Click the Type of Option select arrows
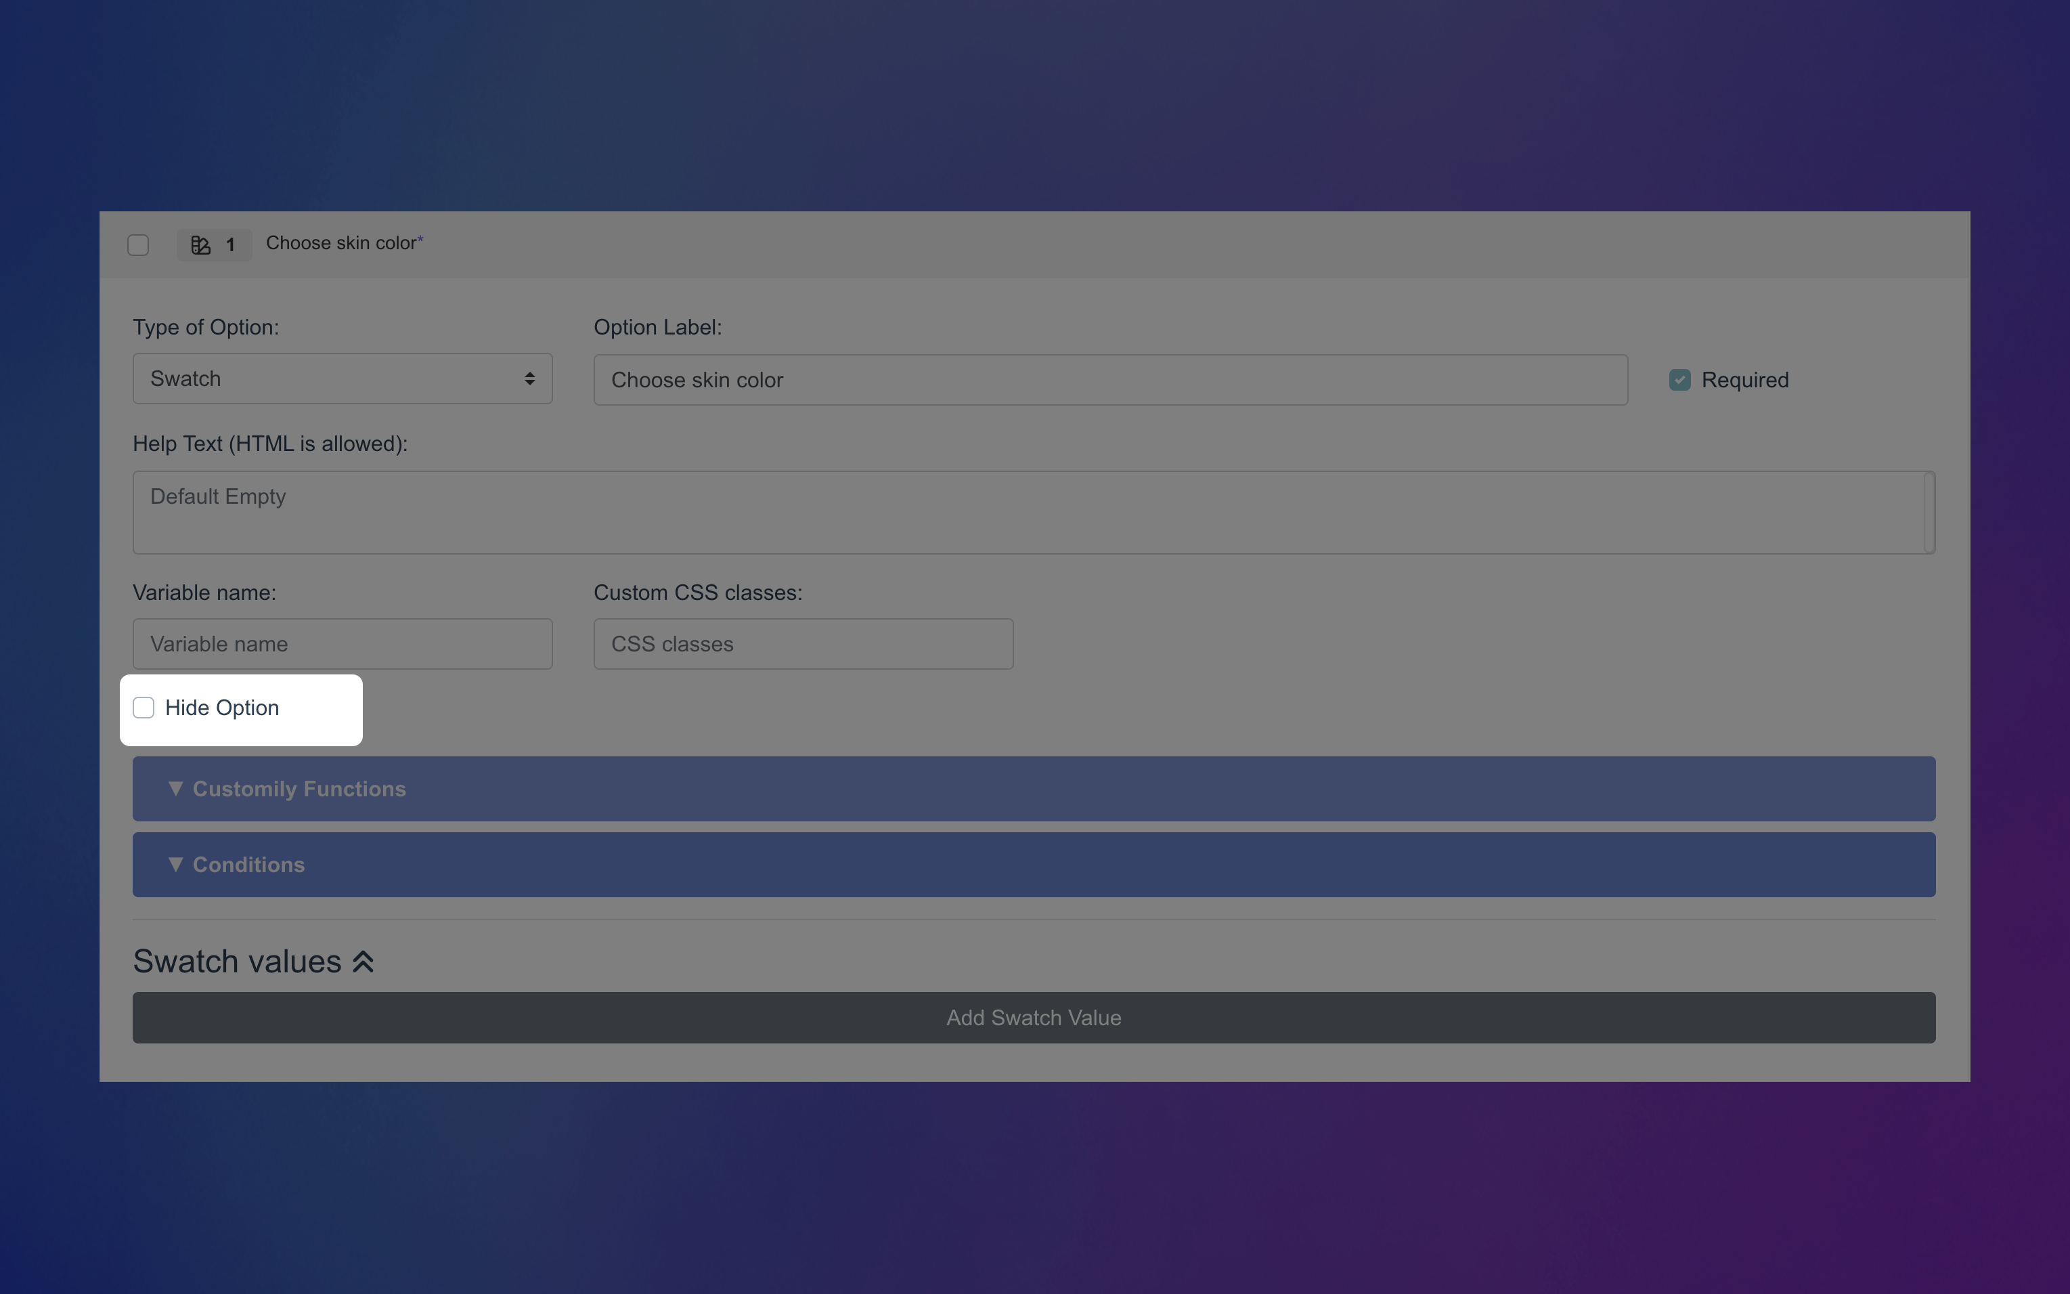Viewport: 2070px width, 1294px height. 529,379
